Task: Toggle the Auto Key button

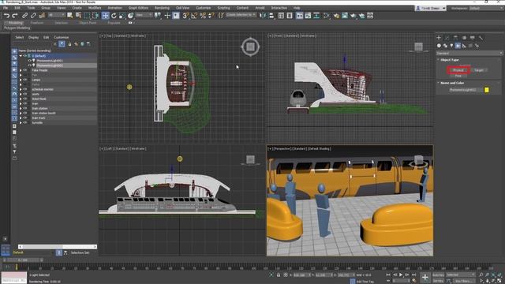Action: coord(439,275)
